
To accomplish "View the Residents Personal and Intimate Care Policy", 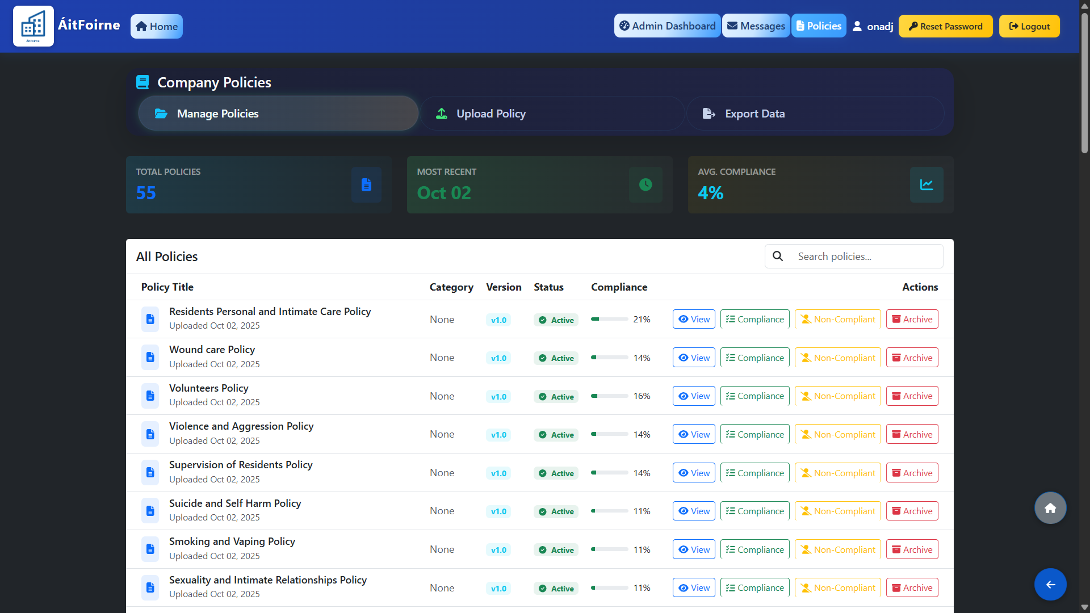I will (x=694, y=319).
